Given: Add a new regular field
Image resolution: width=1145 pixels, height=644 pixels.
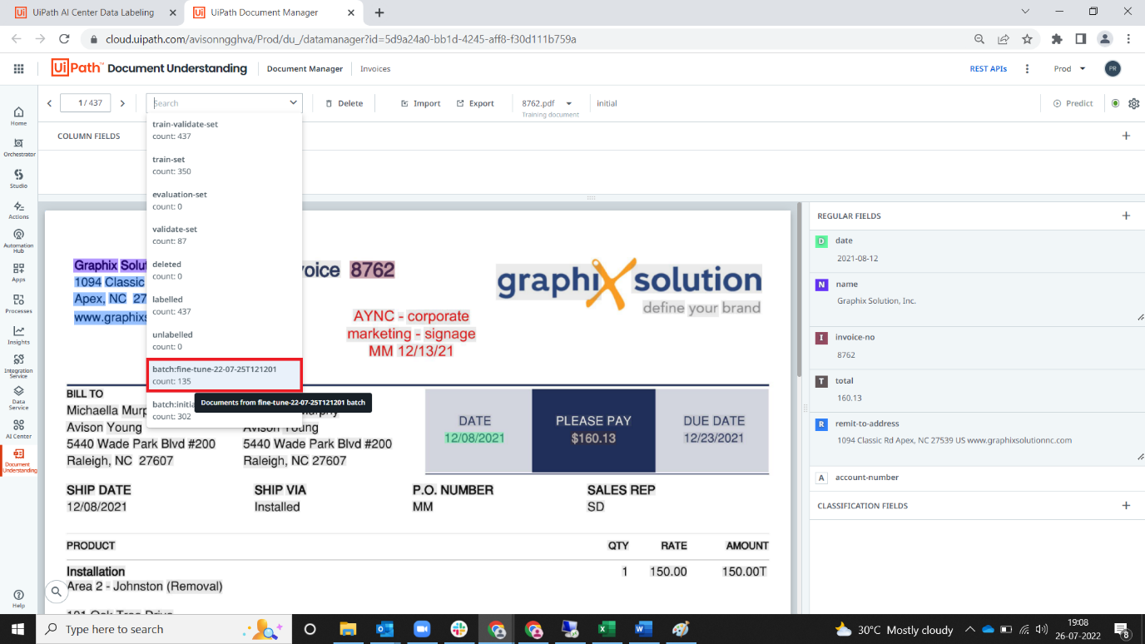Looking at the screenshot, I should point(1126,215).
